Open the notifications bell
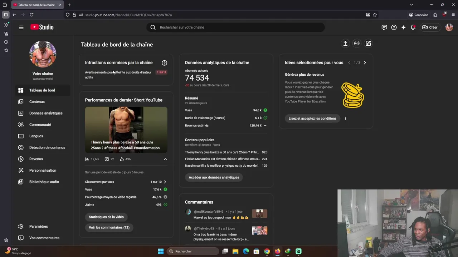The width and height of the screenshot is (458, 257). (x=413, y=27)
